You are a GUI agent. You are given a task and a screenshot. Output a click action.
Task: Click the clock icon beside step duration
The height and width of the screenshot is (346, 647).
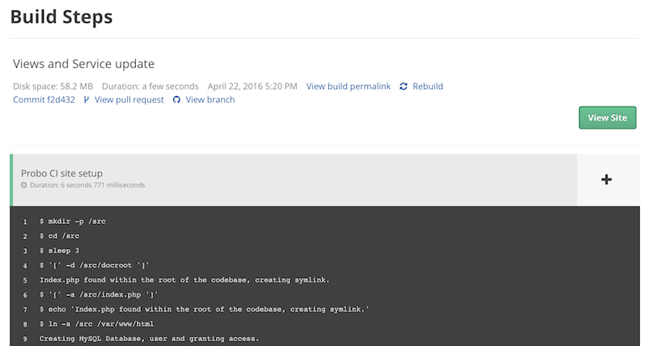[24, 186]
